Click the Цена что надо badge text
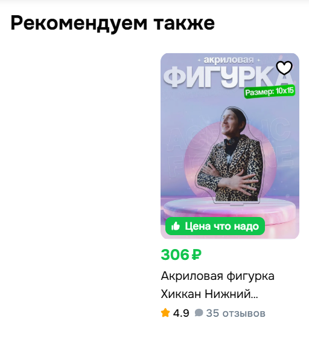309x353 pixels. tap(222, 226)
